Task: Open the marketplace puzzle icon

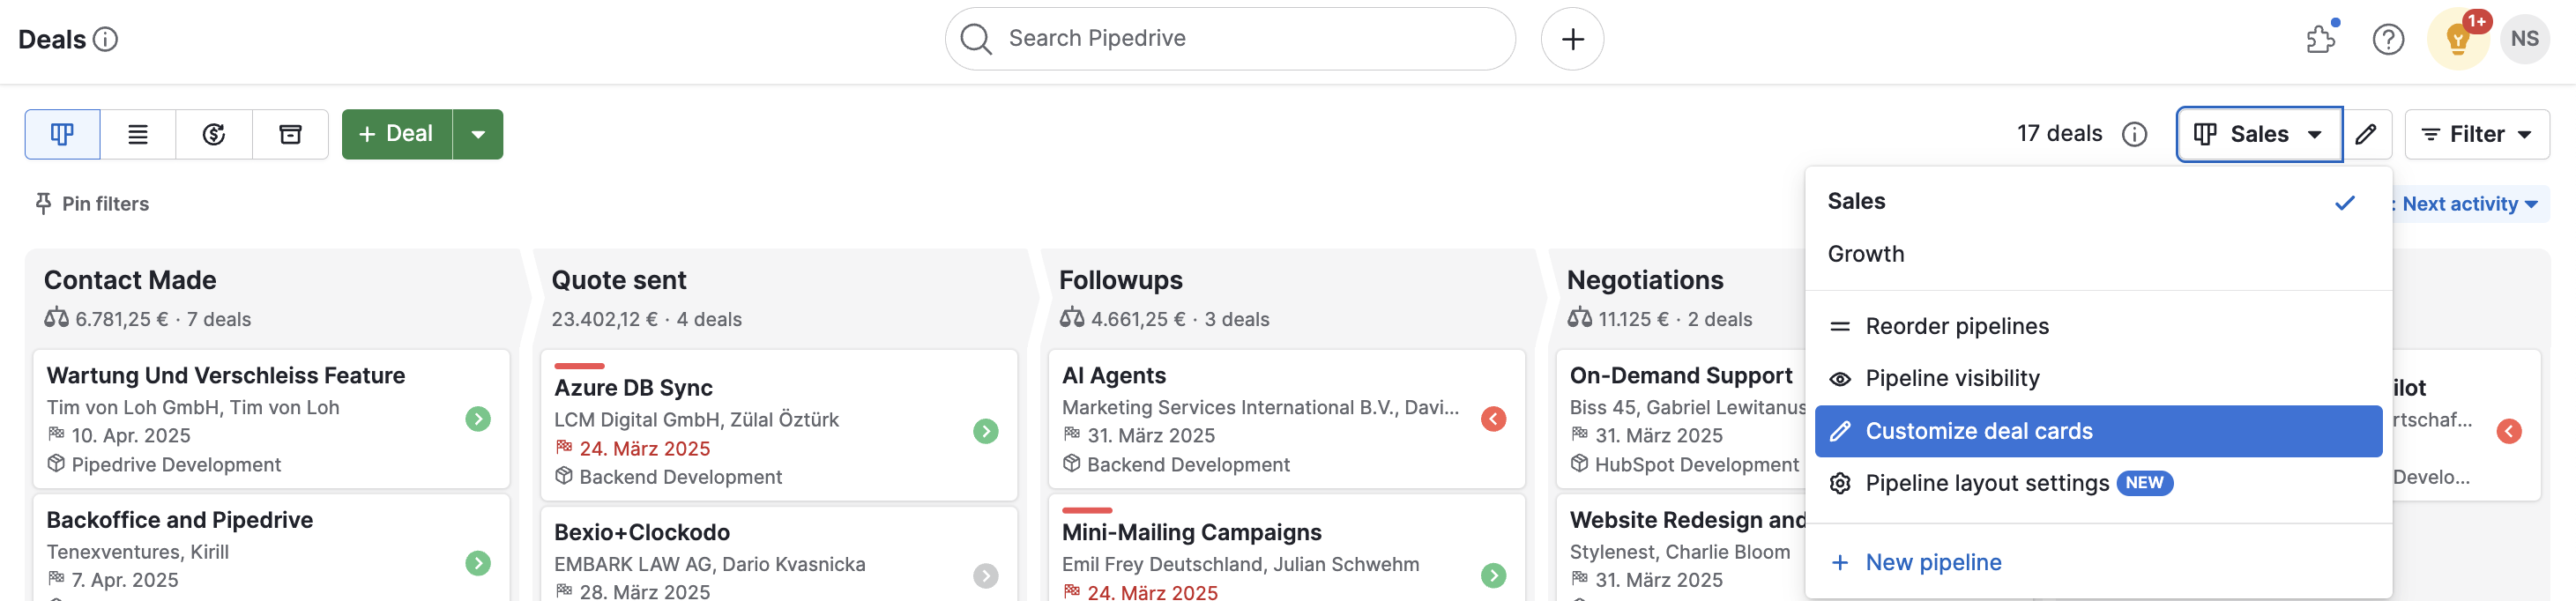Action: click(x=2320, y=39)
